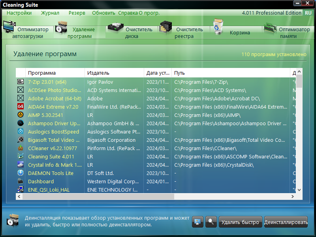The height and width of the screenshot is (237, 316).
Task: Click the ACDSee Photo Studio row icon
Action: [21, 90]
